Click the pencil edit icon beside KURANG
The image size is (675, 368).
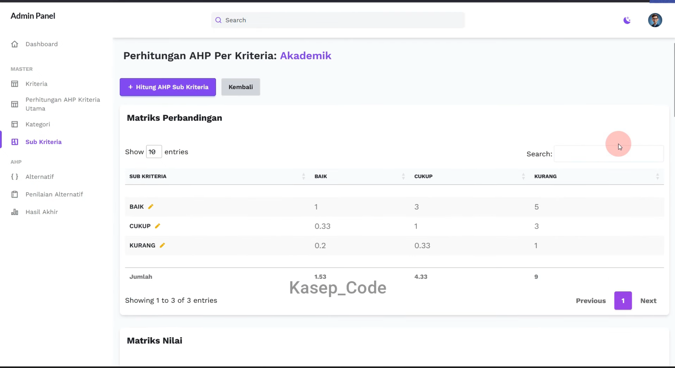(x=162, y=245)
